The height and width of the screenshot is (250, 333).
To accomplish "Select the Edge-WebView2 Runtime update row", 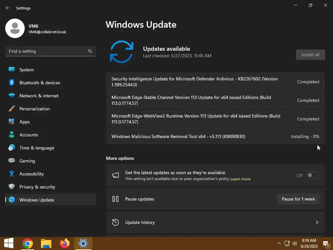I will pyautogui.click(x=215, y=119).
